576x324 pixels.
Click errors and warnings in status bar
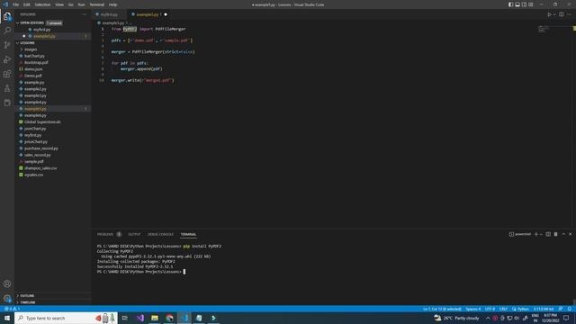coord(12,309)
